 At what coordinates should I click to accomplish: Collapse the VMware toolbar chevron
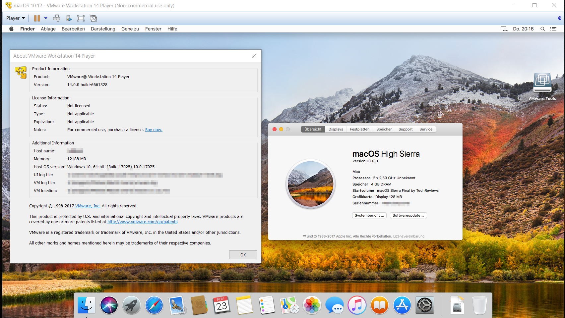pyautogui.click(x=559, y=18)
